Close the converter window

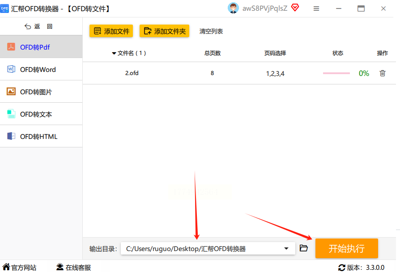pyautogui.click(x=383, y=8)
